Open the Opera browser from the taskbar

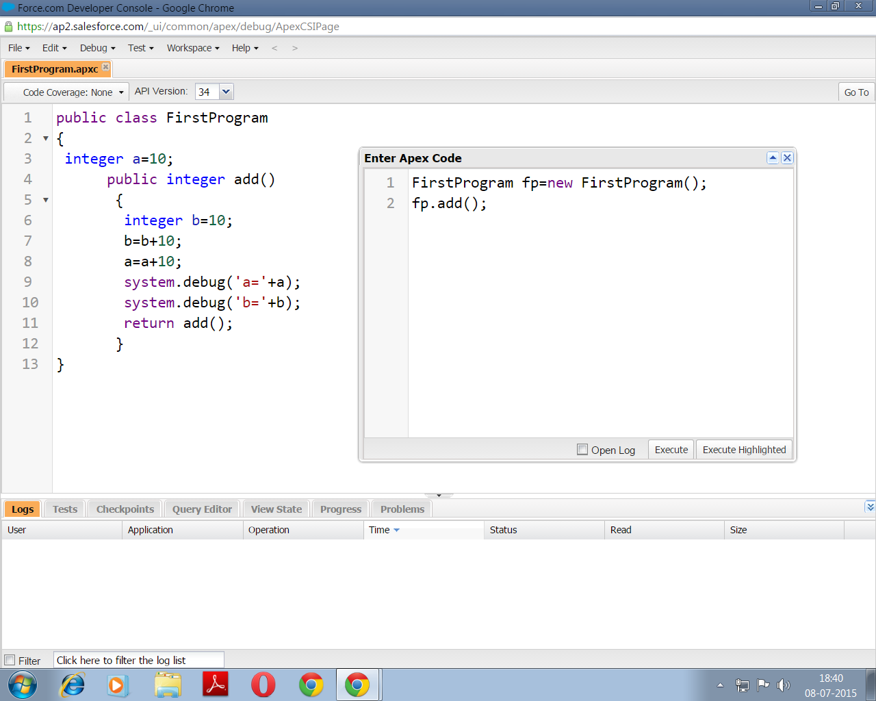[x=263, y=685]
